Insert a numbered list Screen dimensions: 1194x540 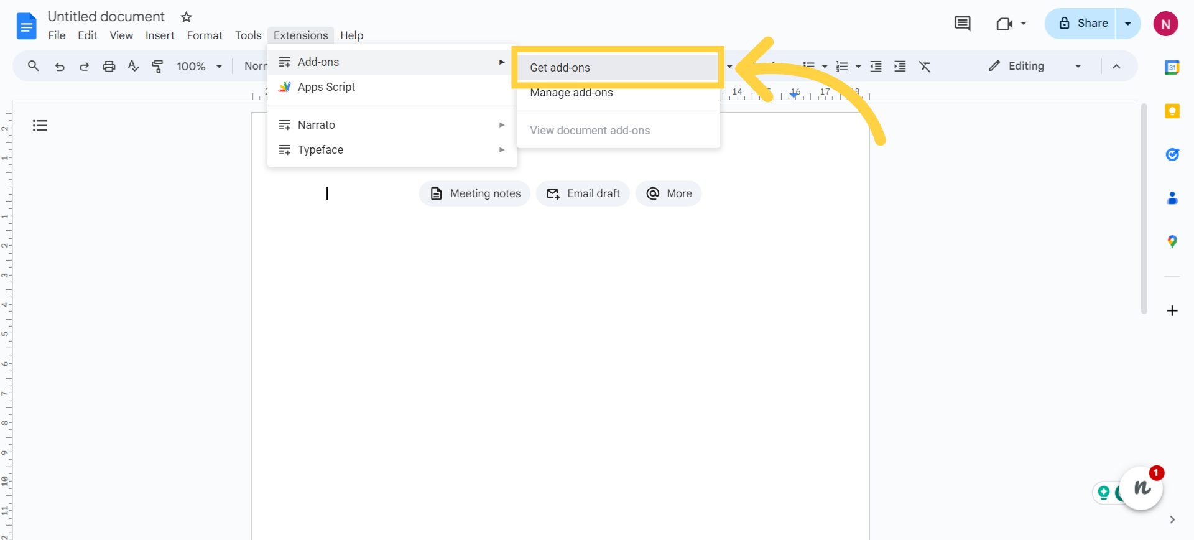pos(842,66)
